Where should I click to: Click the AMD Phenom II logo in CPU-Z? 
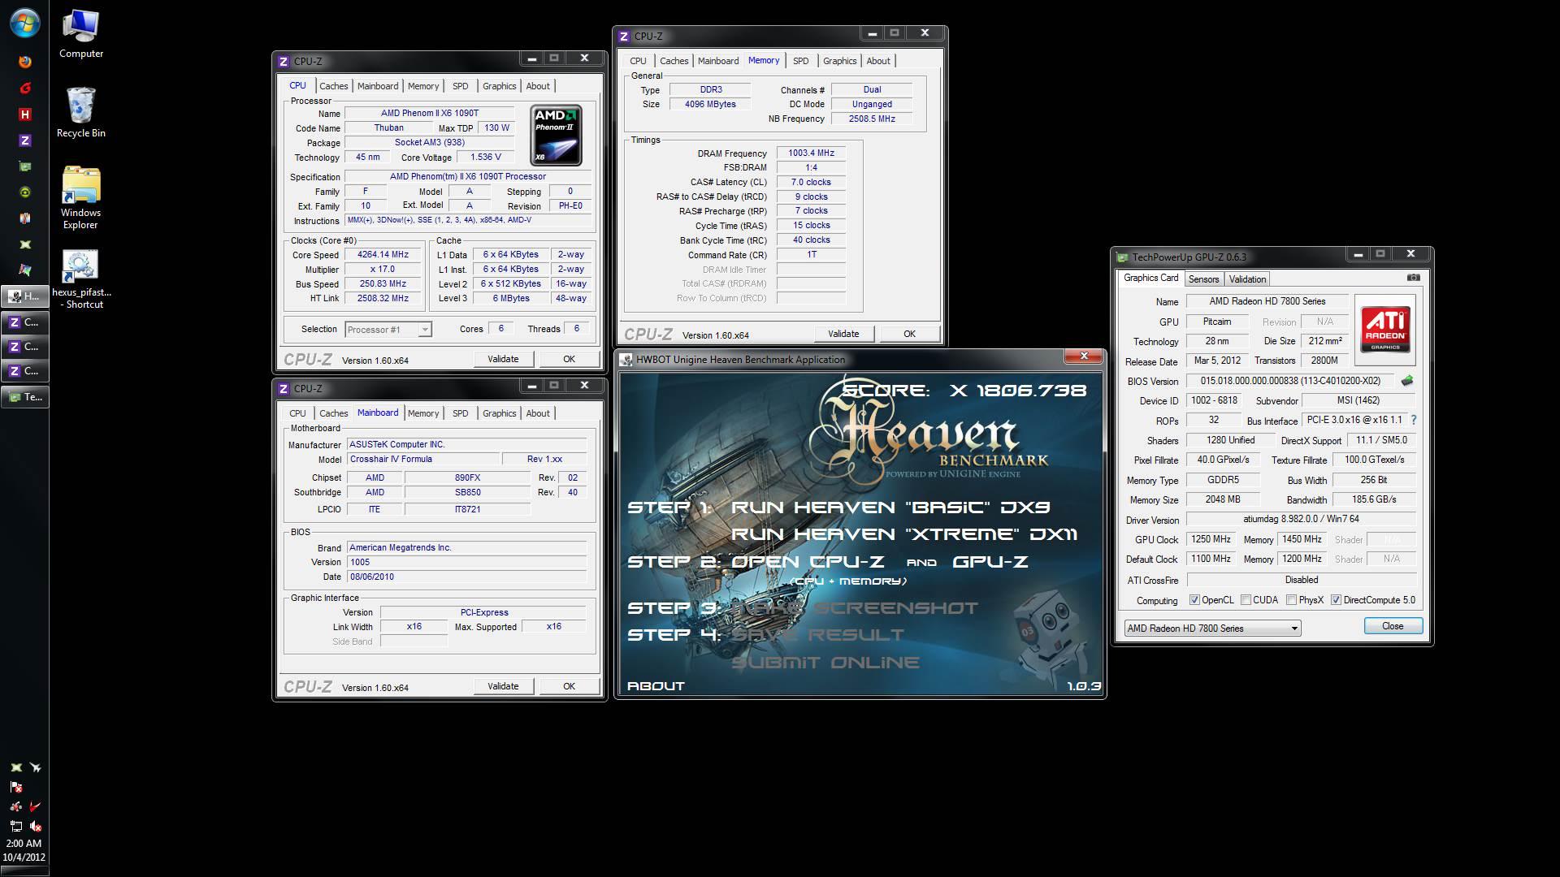pyautogui.click(x=556, y=135)
